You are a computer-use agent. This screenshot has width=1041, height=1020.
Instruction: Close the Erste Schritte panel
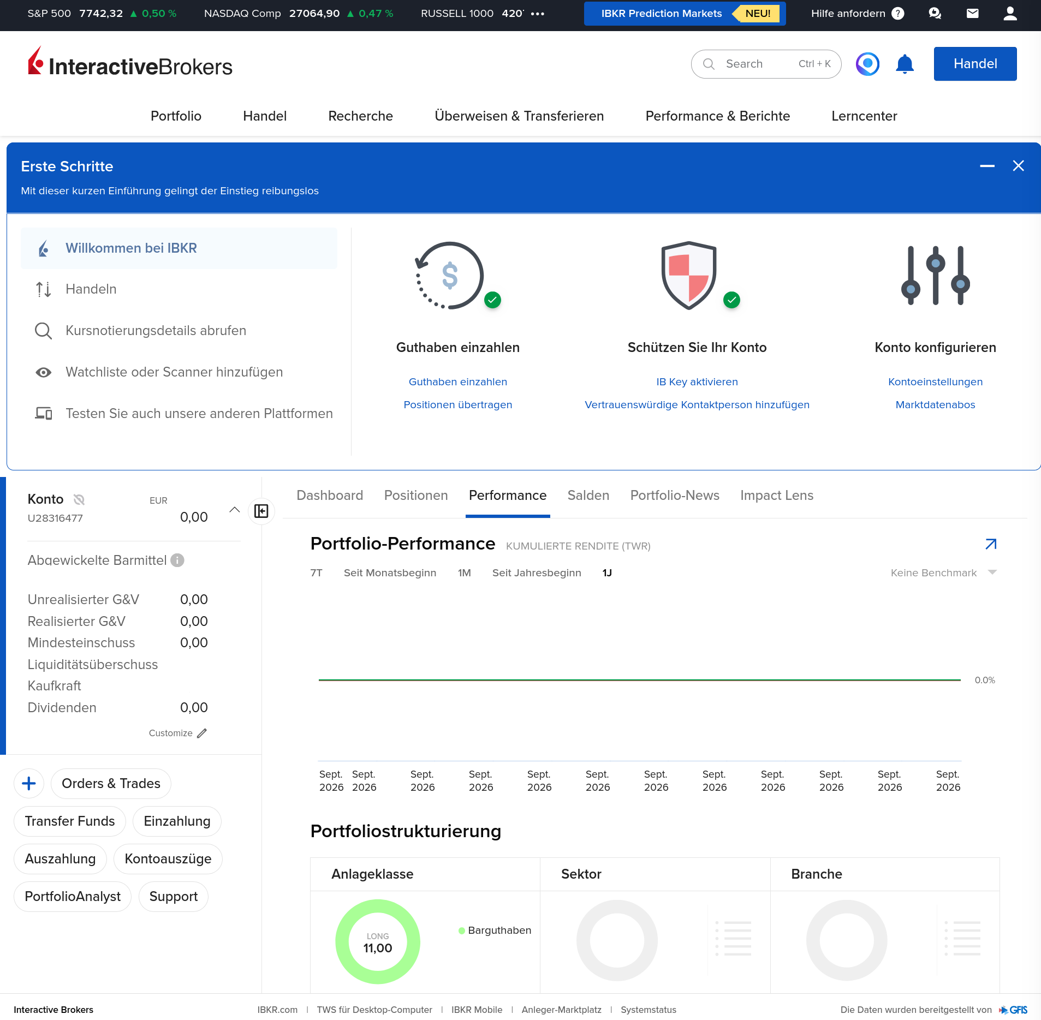pyautogui.click(x=1019, y=166)
